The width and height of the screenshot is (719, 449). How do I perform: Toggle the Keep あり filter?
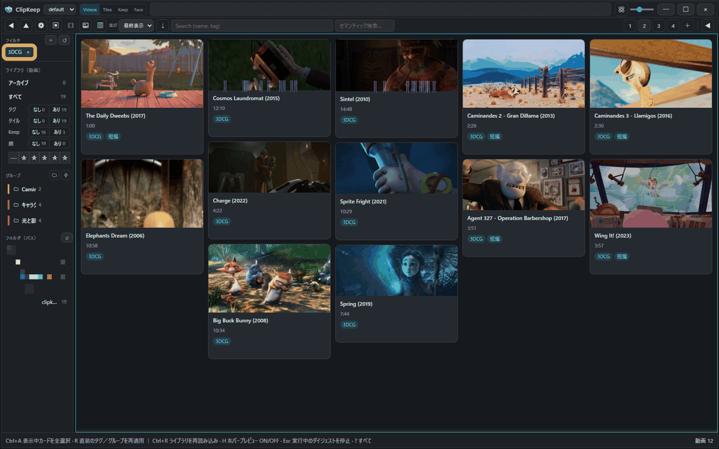(x=59, y=132)
